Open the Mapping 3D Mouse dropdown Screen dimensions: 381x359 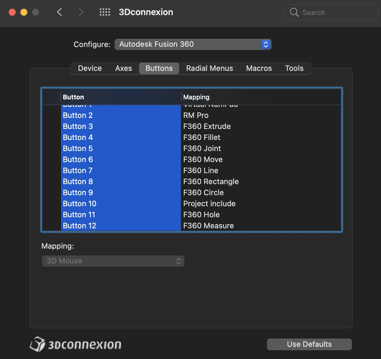coord(113,261)
